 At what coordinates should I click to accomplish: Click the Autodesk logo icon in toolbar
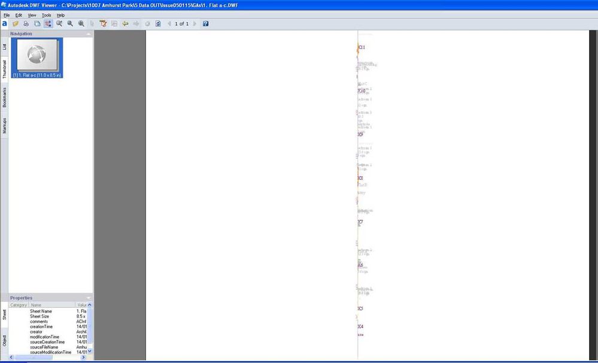[x=4, y=24]
